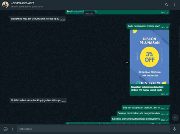The width and height of the screenshot is (180, 134).
Task: Attach a file using the plus icon
Action: pos(12,129)
